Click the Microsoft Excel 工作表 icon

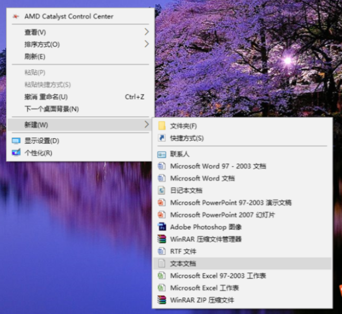coord(162,288)
